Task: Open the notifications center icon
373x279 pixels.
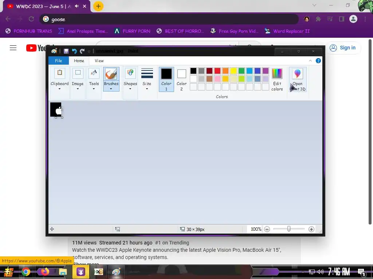Action: click(x=361, y=272)
